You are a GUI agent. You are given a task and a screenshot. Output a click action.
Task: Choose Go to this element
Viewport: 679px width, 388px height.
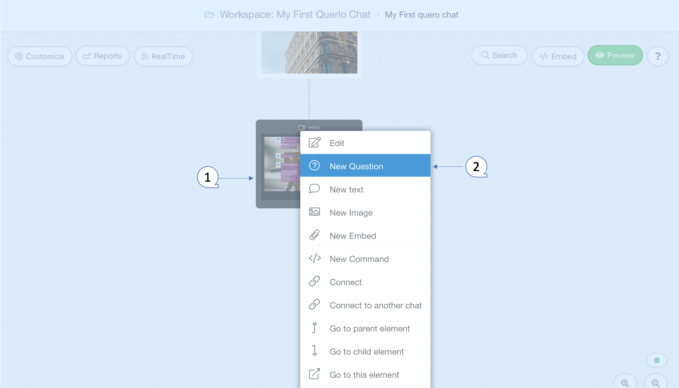point(364,375)
